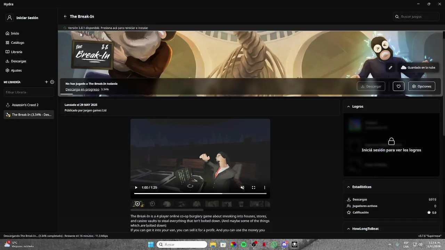
Task: Click the thumbnail strip horizontal scrollbar
Action: (167, 210)
